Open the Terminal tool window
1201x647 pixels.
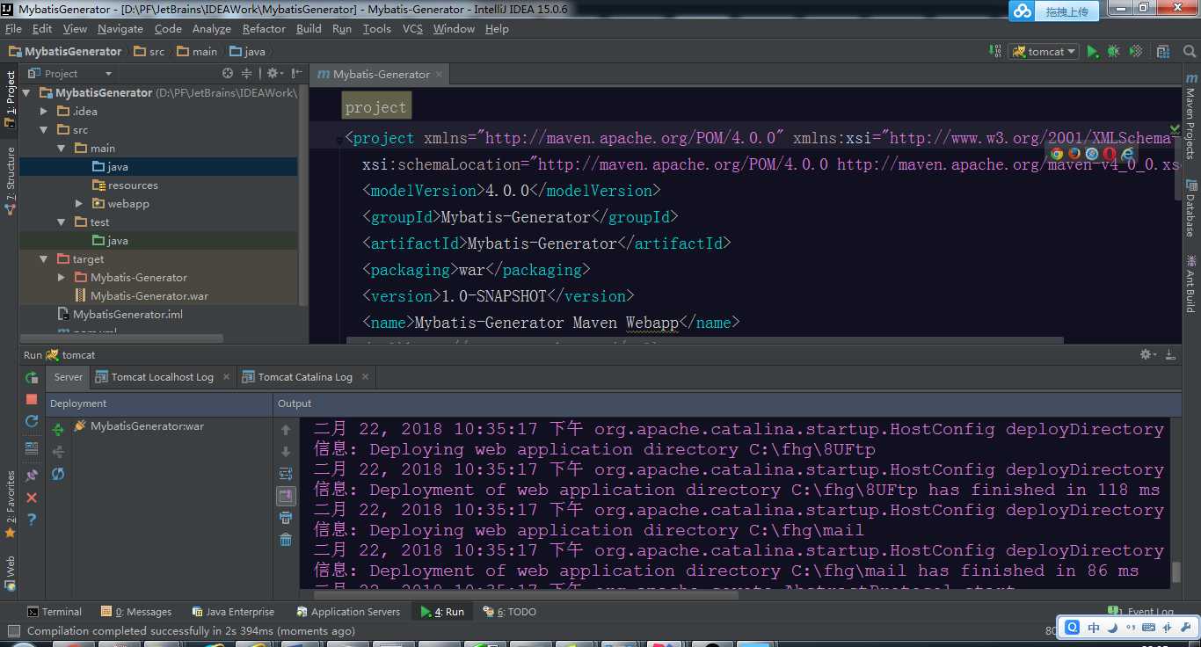(x=55, y=612)
